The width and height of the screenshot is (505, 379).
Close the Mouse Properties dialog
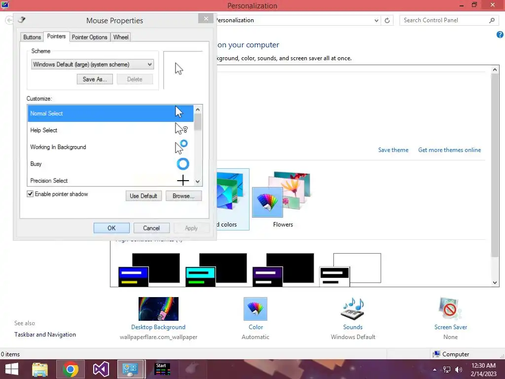[206, 19]
